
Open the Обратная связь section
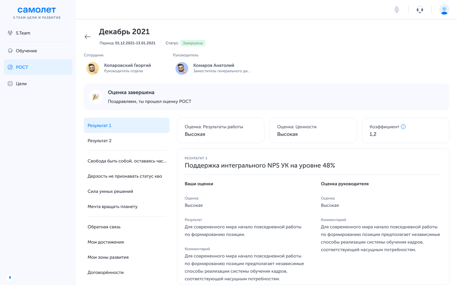coord(104,227)
